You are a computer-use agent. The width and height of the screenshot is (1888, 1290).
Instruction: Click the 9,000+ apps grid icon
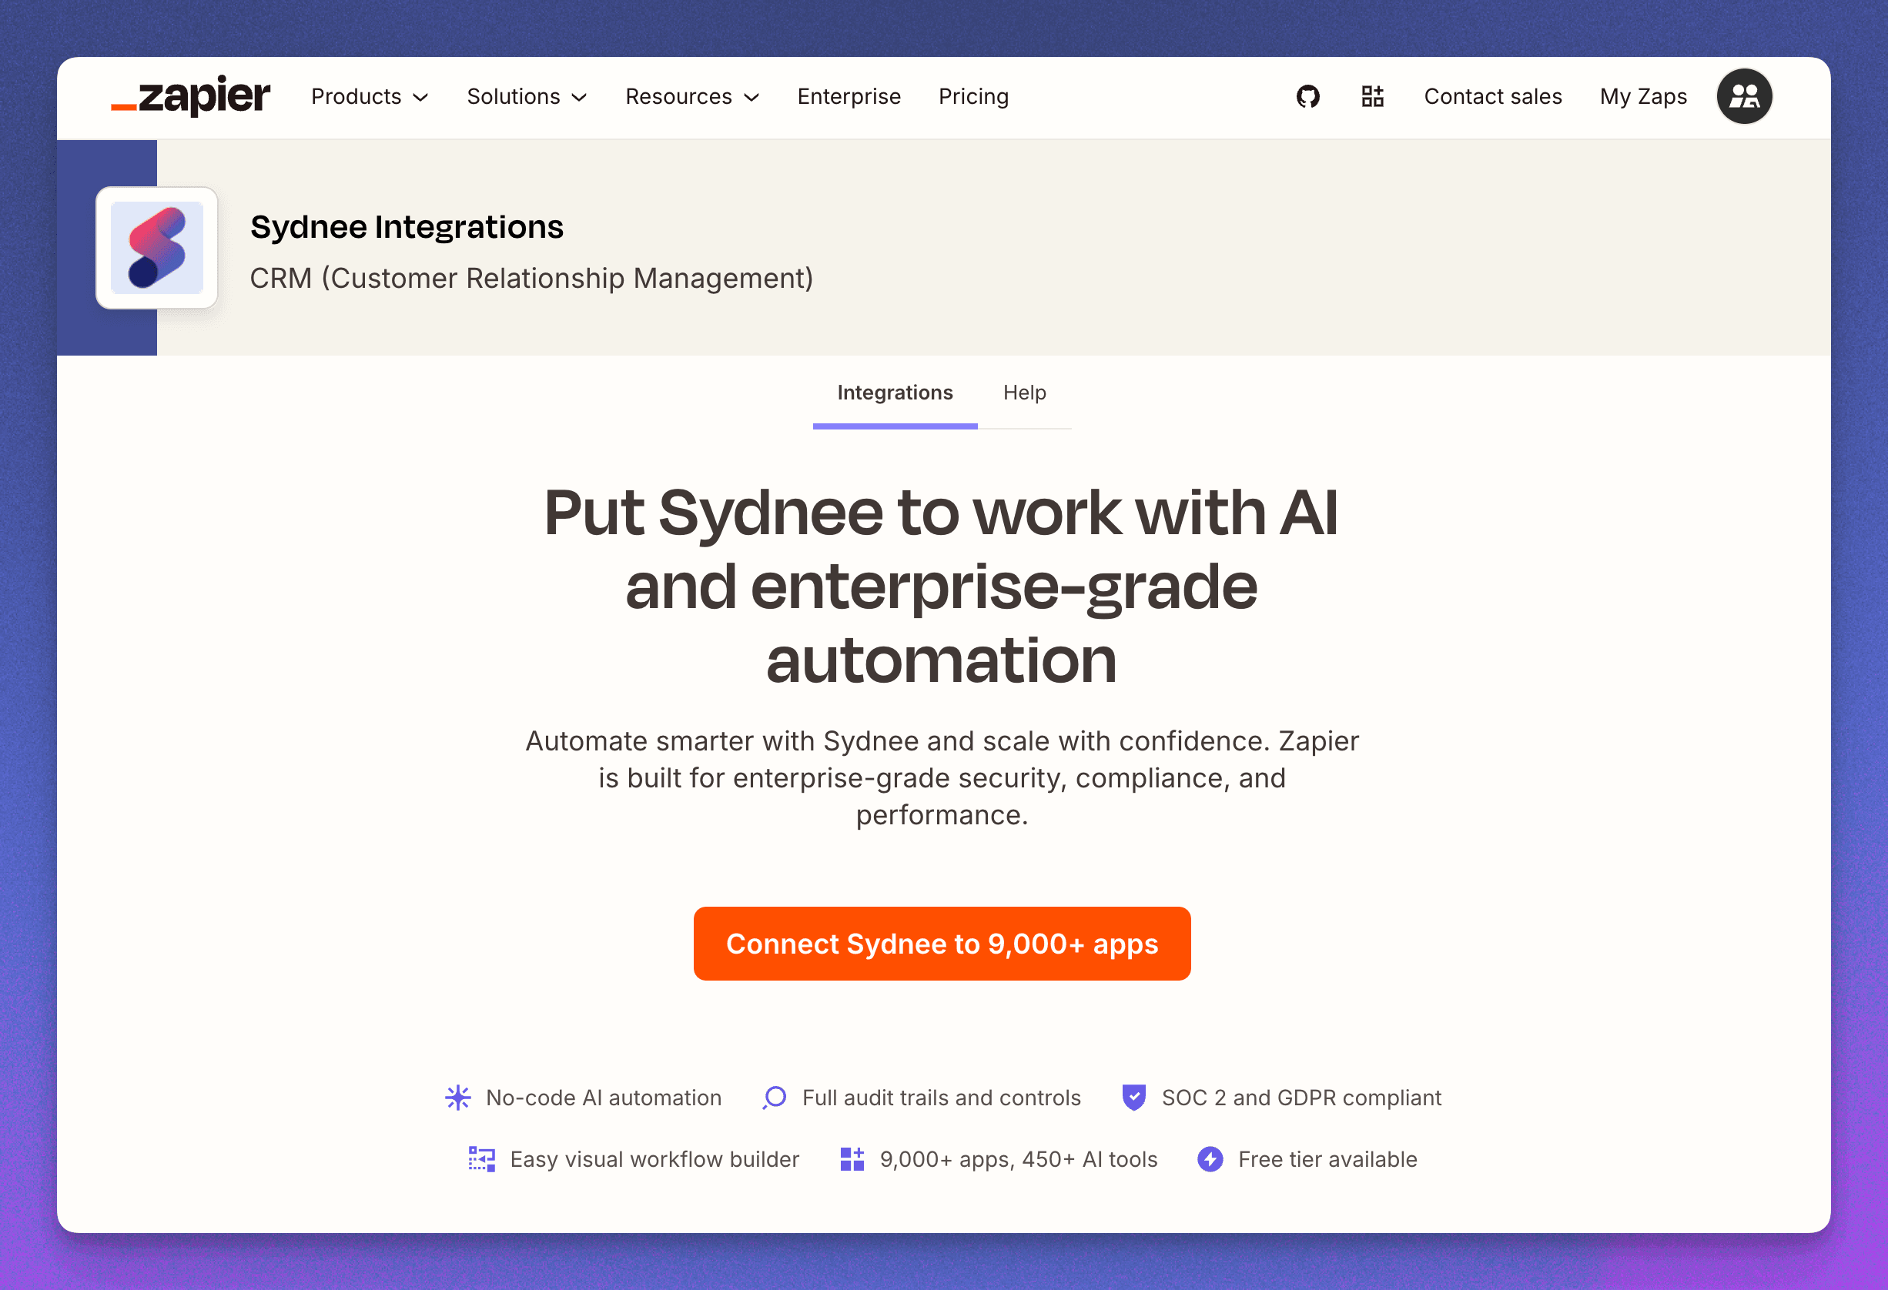click(x=852, y=1159)
